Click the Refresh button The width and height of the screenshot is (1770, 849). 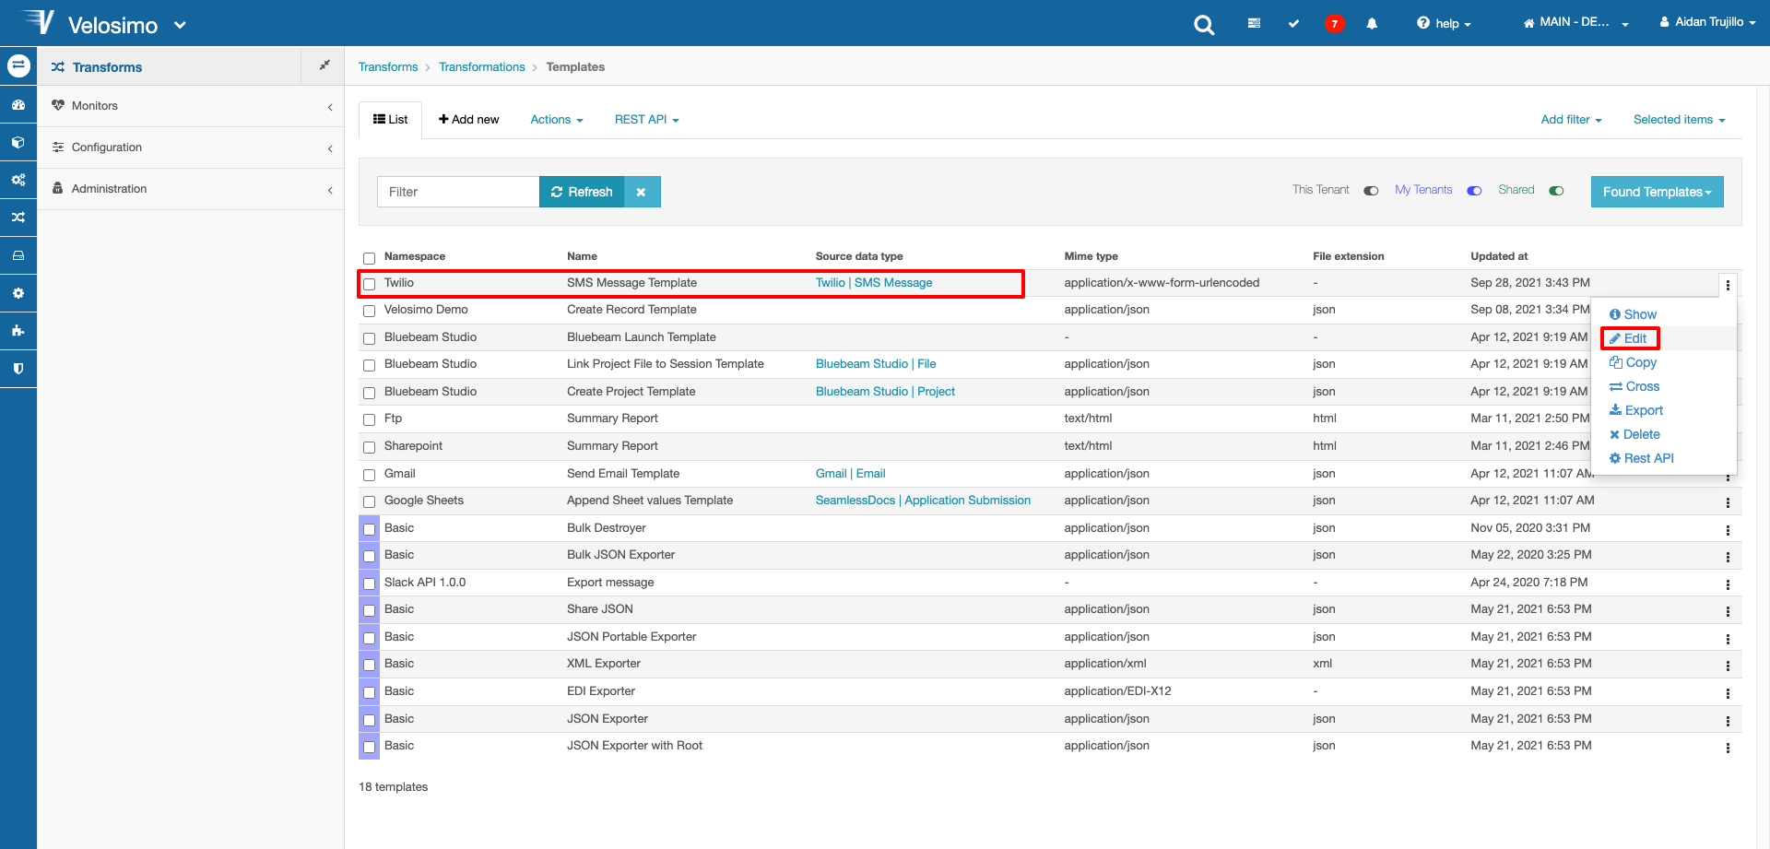click(582, 192)
